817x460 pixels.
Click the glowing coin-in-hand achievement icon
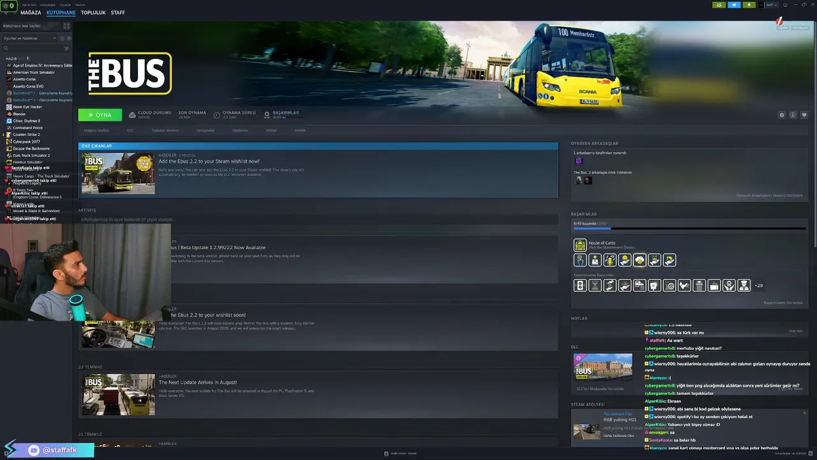(x=640, y=260)
